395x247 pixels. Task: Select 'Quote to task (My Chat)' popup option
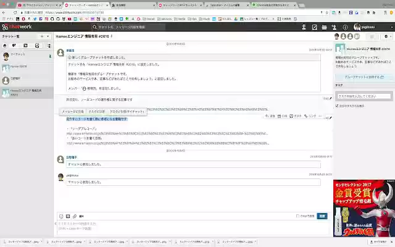pos(127,111)
